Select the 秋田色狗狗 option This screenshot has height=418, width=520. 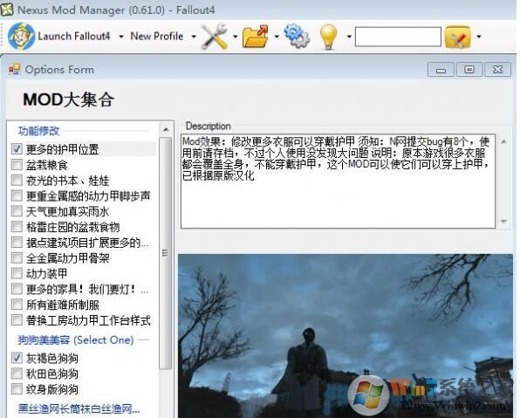[17, 373]
